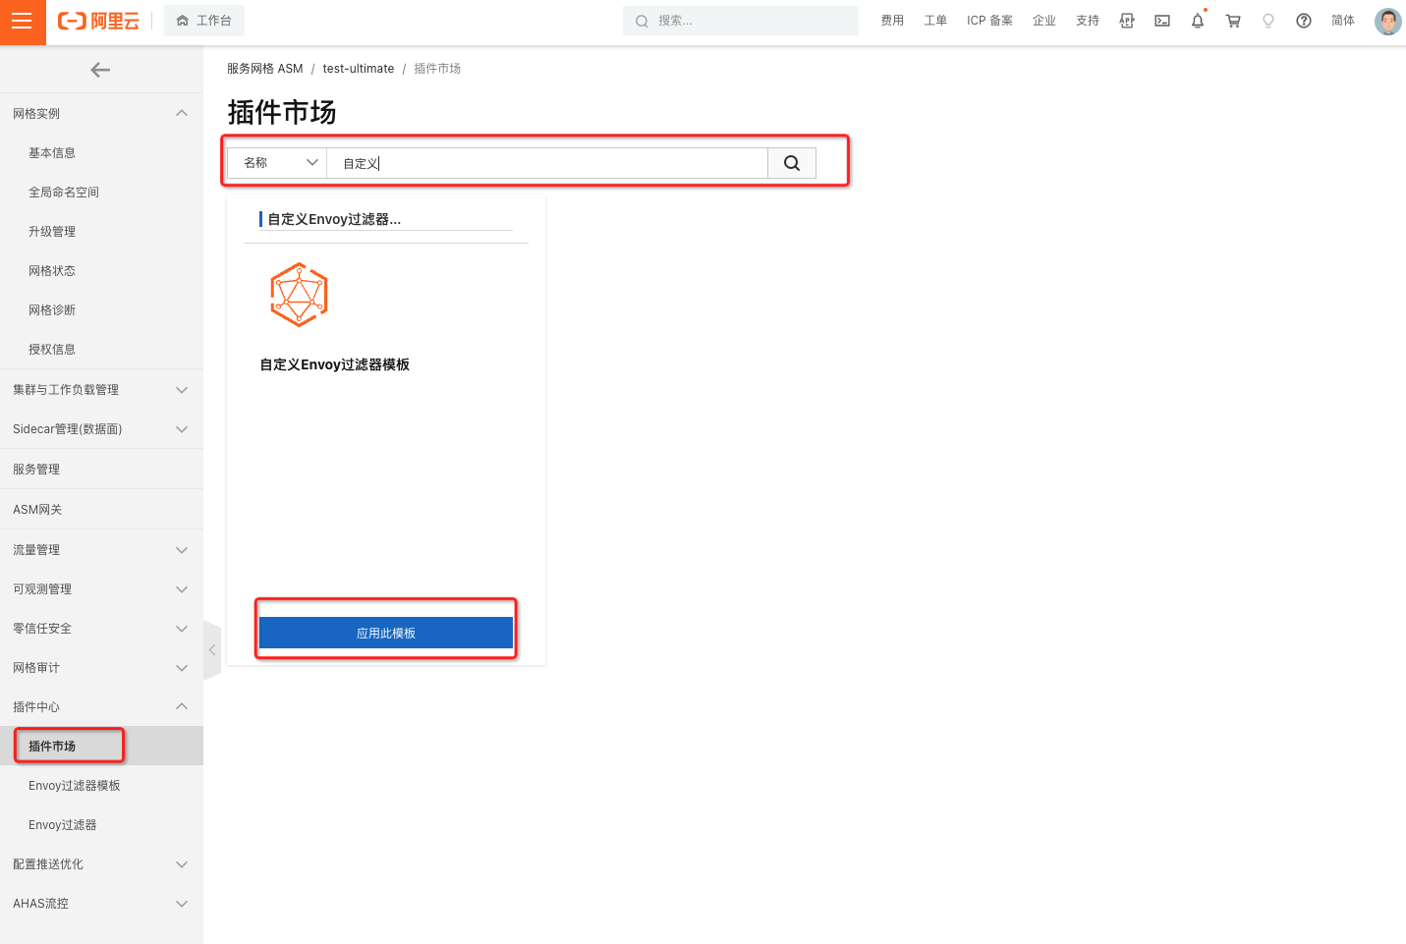
Task: Collapse the 插件中心 section
Action: pos(101,707)
